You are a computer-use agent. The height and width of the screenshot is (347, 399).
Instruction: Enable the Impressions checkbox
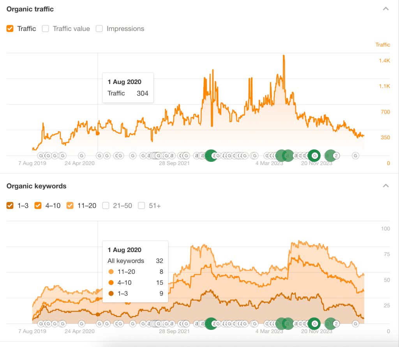99,28
